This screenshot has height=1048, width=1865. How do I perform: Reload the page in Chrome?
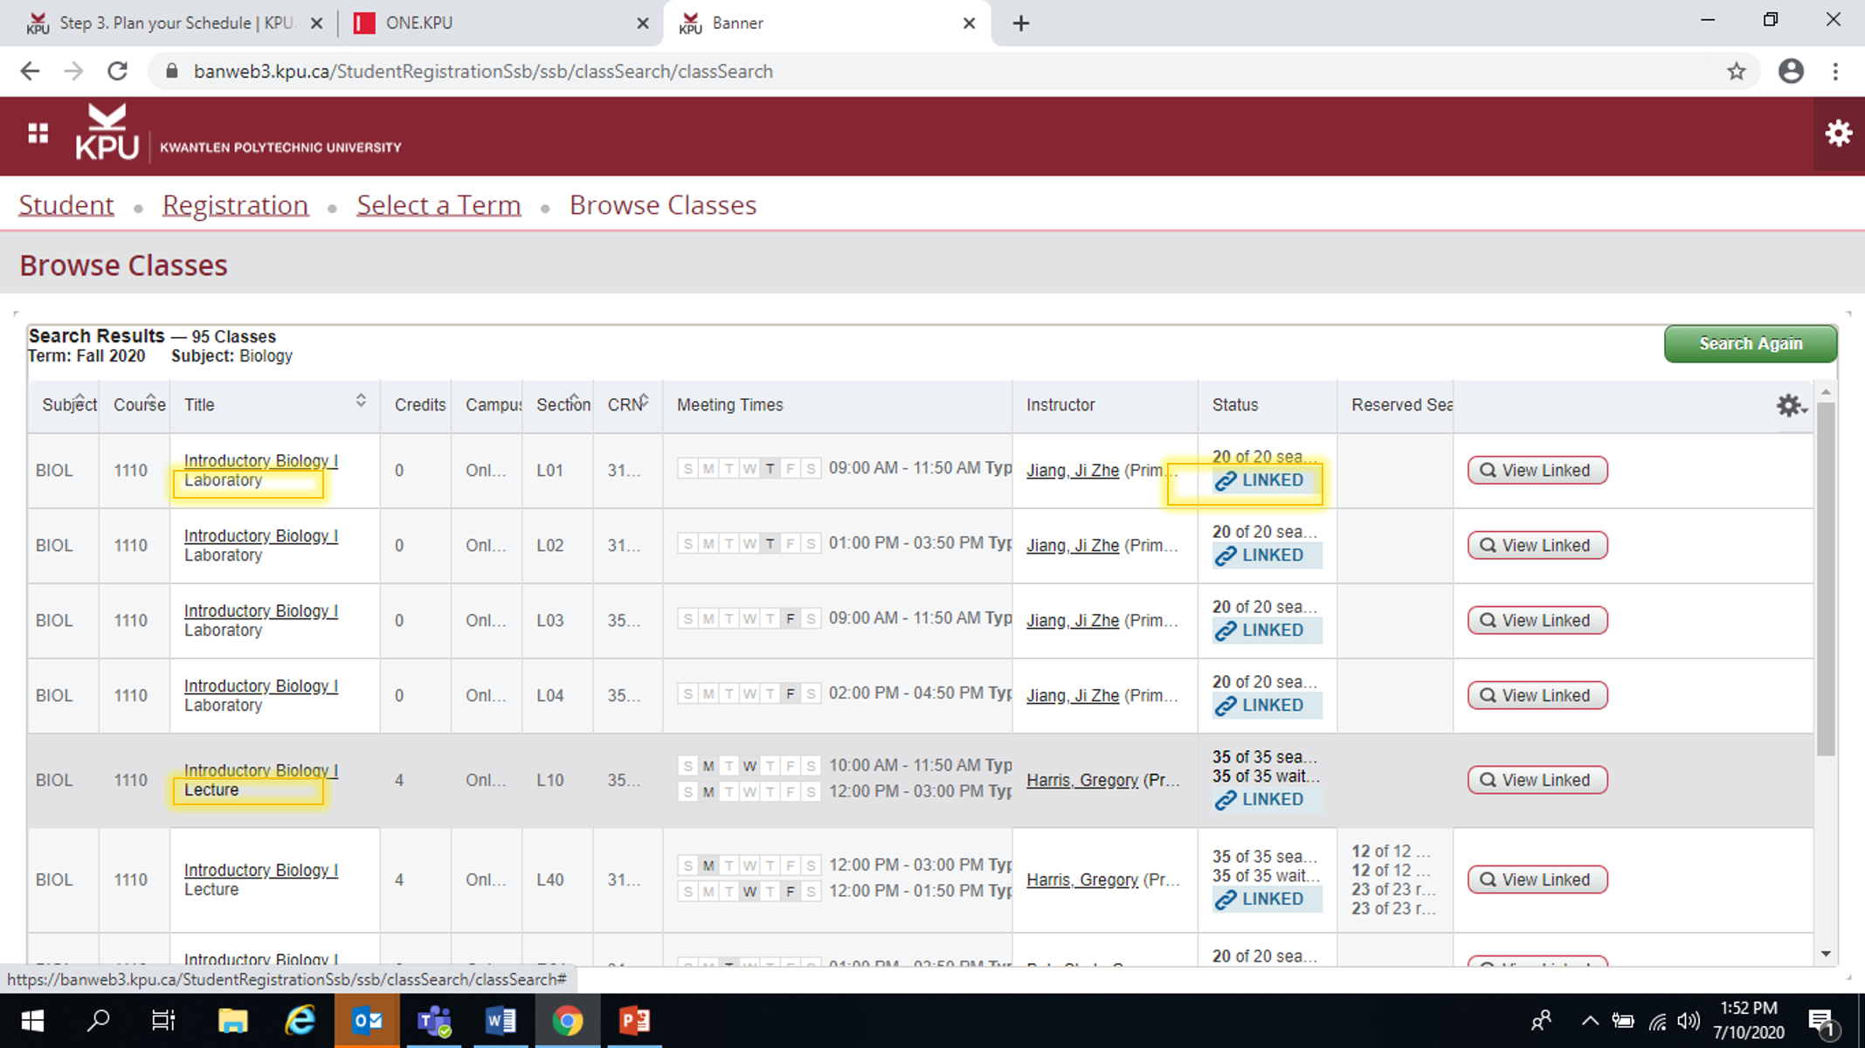pos(118,72)
